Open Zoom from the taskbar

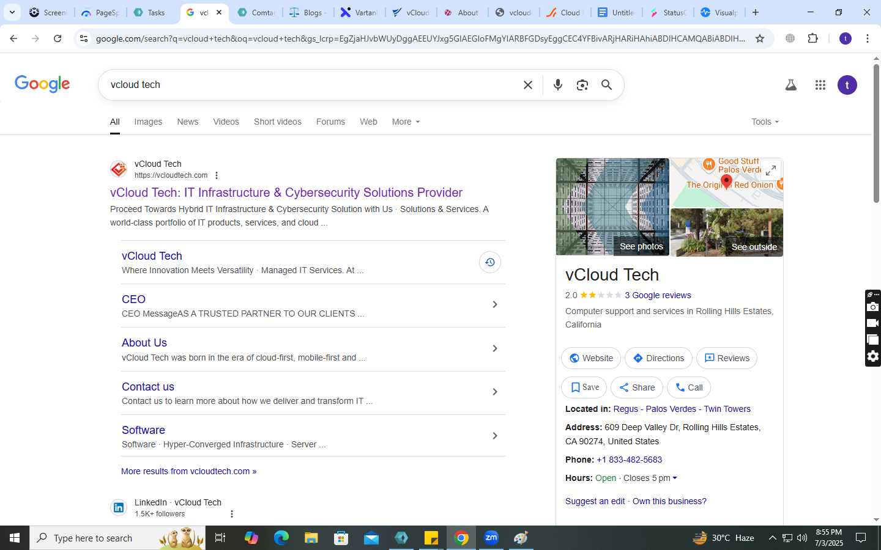491,538
